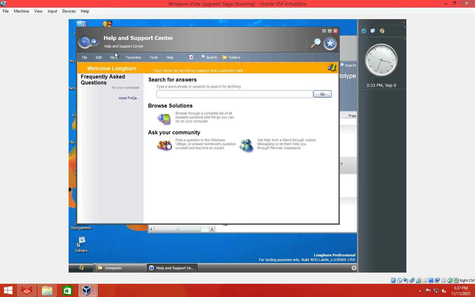The width and height of the screenshot is (475, 297).
Task: Click the host clock showing 3:37 PM
Action: coord(461,291)
